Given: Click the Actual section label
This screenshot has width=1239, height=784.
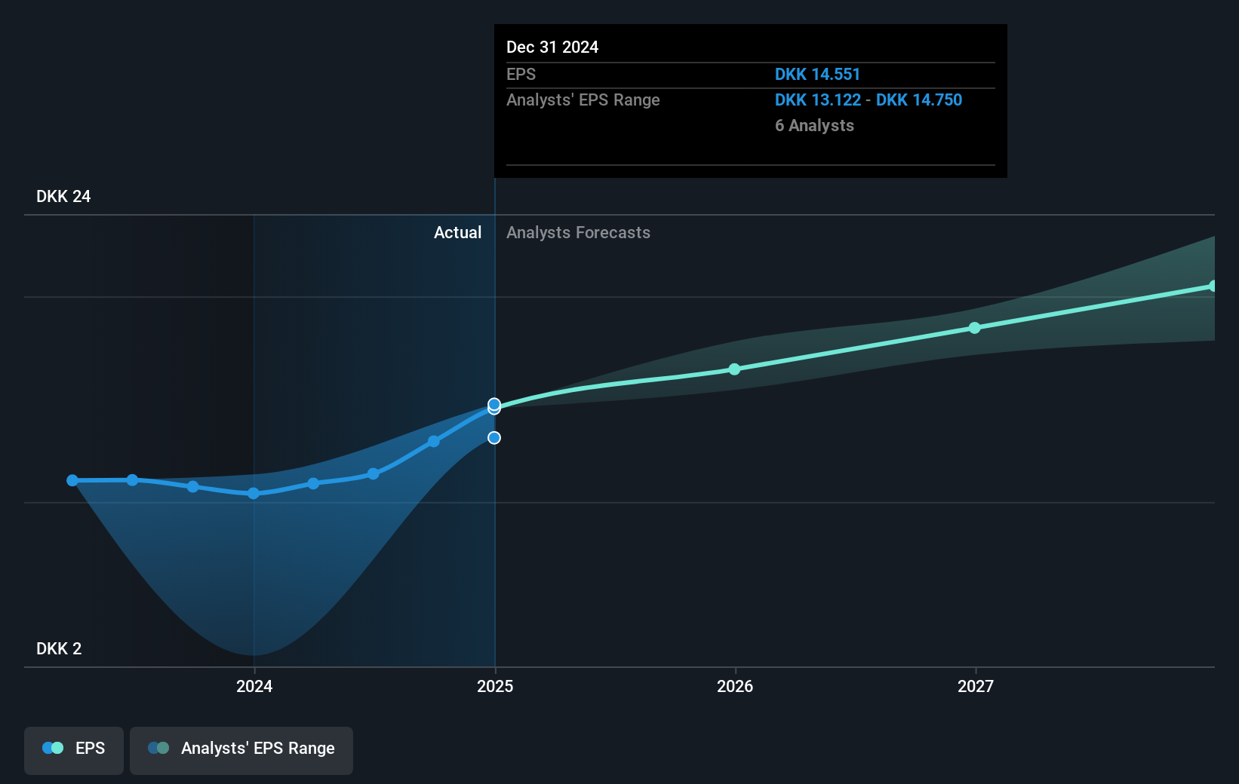Looking at the screenshot, I should click(457, 233).
